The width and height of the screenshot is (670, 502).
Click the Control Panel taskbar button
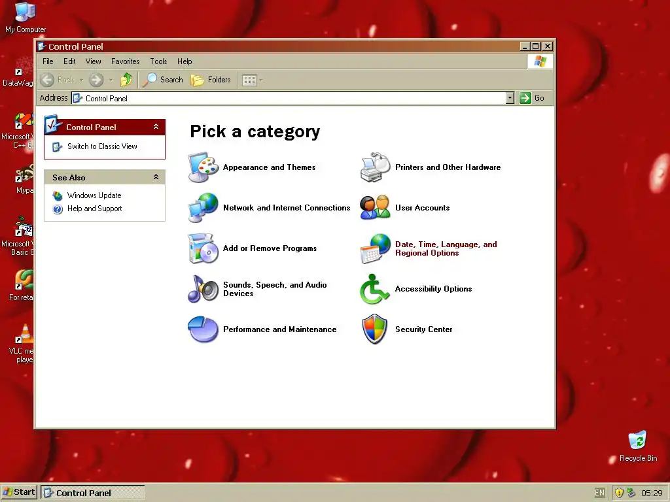(x=93, y=493)
